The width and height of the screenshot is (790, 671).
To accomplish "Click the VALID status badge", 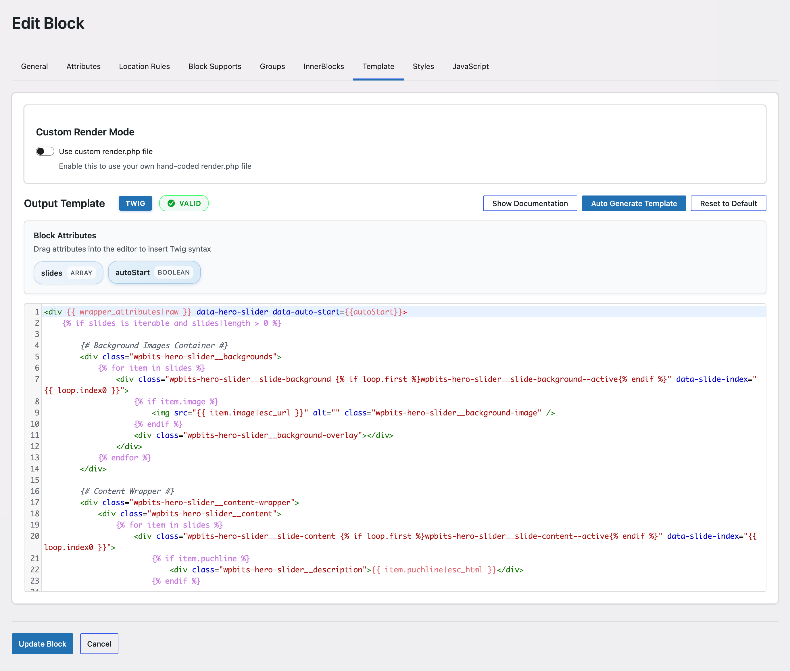I will tap(184, 204).
